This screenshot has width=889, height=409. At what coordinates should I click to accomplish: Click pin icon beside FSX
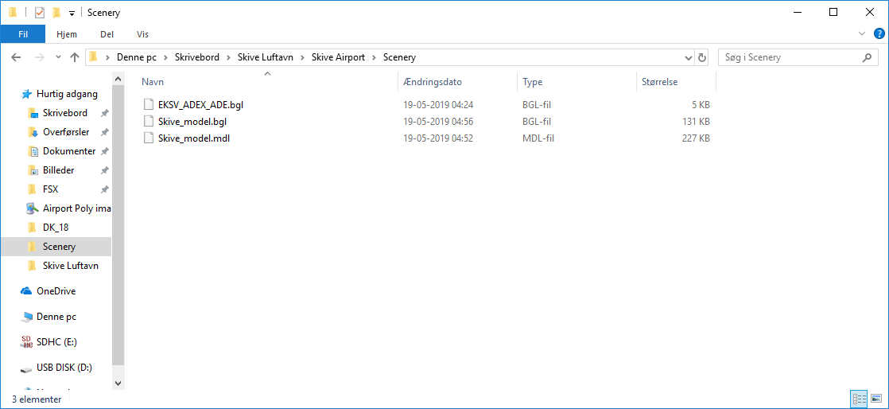pyautogui.click(x=104, y=189)
